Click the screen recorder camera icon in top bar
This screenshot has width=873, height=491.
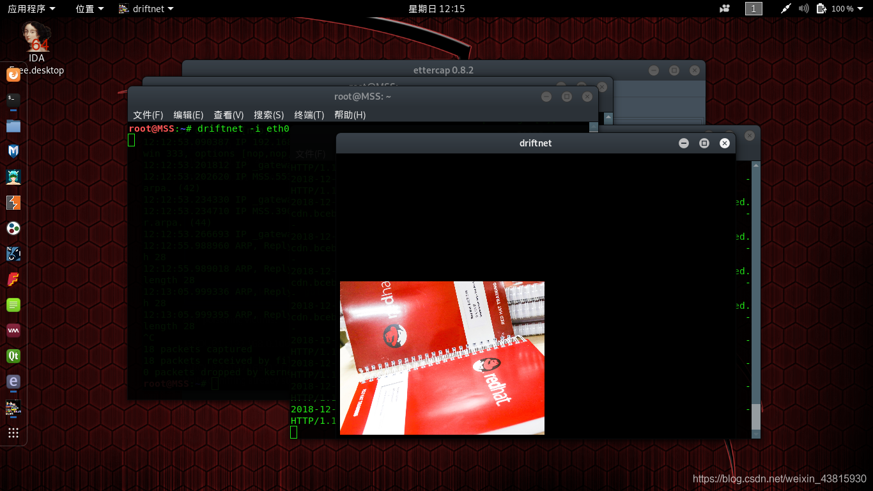pos(725,8)
